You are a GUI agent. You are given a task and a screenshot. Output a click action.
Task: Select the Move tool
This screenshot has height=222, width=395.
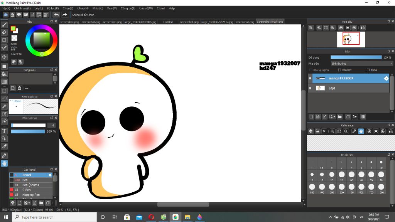tap(4, 57)
